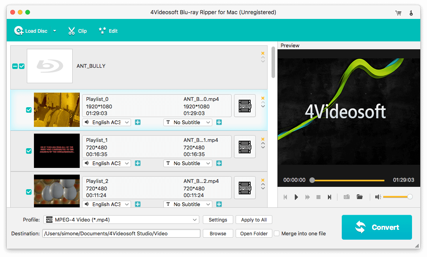The height and width of the screenshot is (257, 427).
Task: Click the Browse button
Action: tap(218, 233)
